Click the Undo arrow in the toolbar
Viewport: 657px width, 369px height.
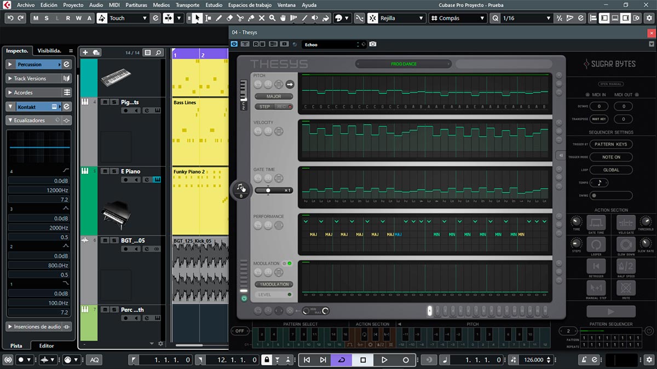[x=10, y=18]
